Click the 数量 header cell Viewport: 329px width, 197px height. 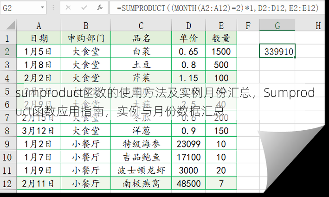221,38
